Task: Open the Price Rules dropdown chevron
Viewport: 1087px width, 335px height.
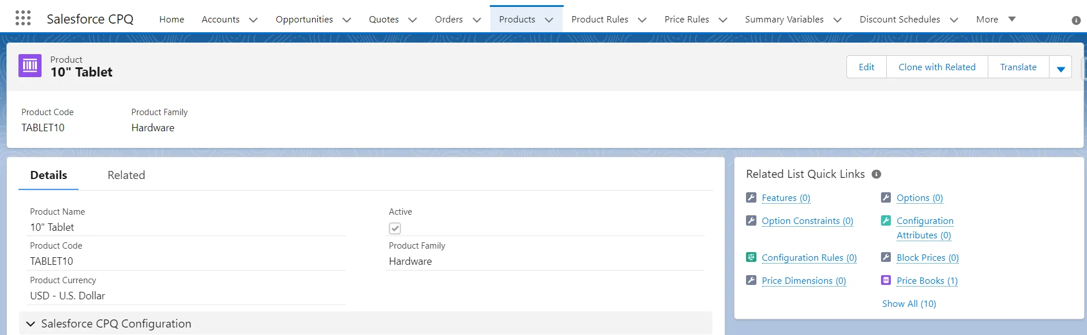Action: click(x=723, y=20)
